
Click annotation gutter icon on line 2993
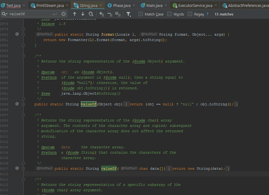point(17,104)
